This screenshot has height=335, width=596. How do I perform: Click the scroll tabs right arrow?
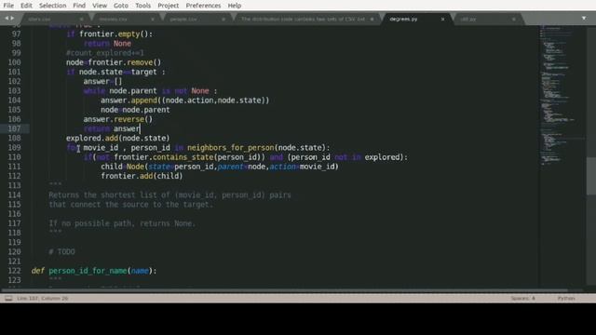tap(12, 18)
